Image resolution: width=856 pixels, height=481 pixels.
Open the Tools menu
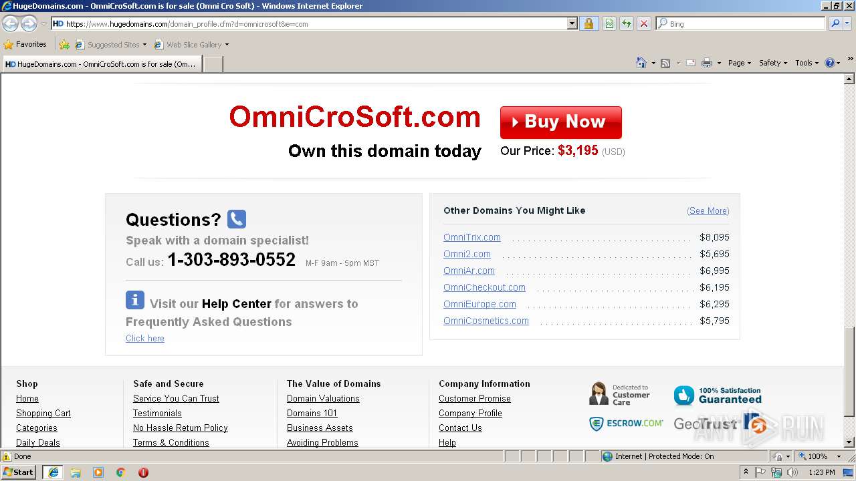coord(807,63)
